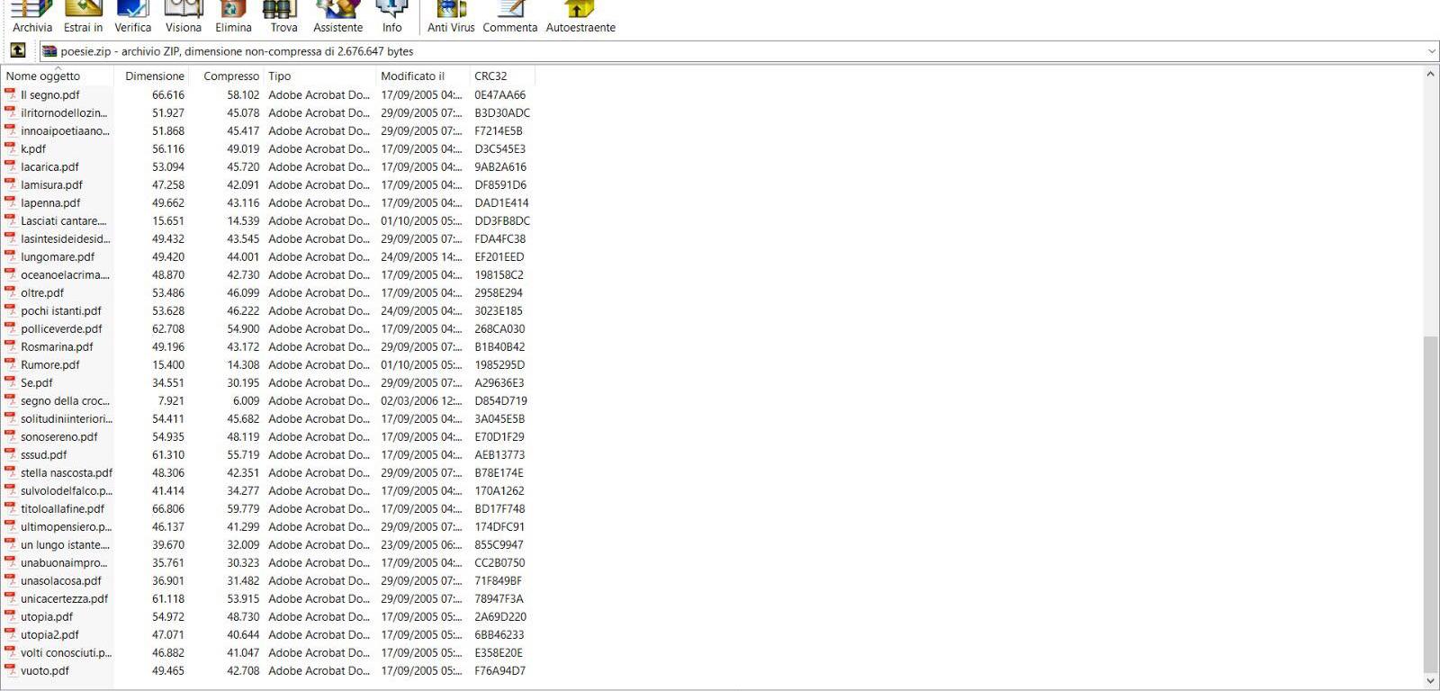Create an Autoestraente archive

coord(580,16)
